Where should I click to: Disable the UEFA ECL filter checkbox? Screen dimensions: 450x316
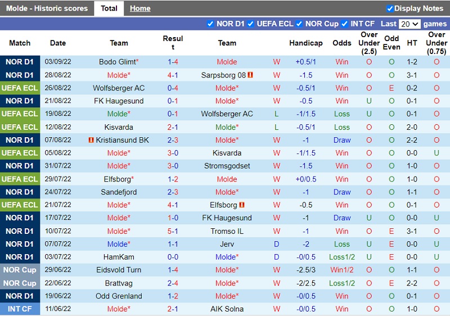tap(251, 24)
